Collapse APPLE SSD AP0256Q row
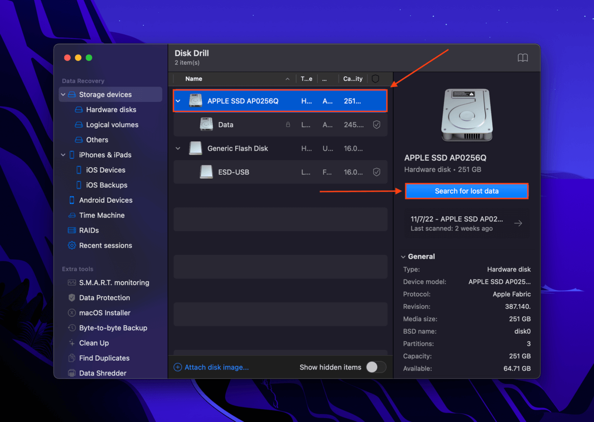This screenshot has height=422, width=594. coord(178,101)
